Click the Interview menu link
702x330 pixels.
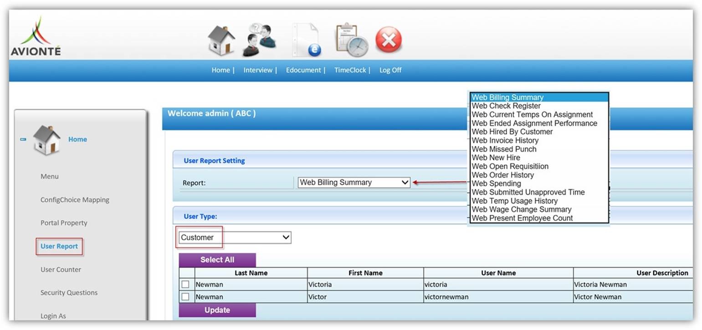pos(258,70)
